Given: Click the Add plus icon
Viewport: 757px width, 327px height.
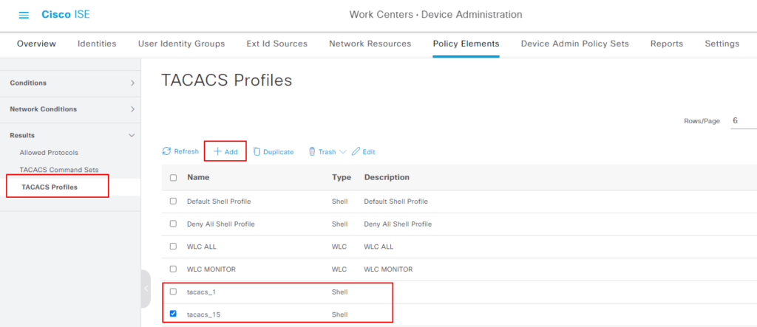Looking at the screenshot, I should (x=218, y=151).
